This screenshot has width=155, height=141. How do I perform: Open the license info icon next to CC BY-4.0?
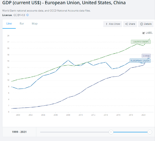pyautogui.click(x=28, y=15)
